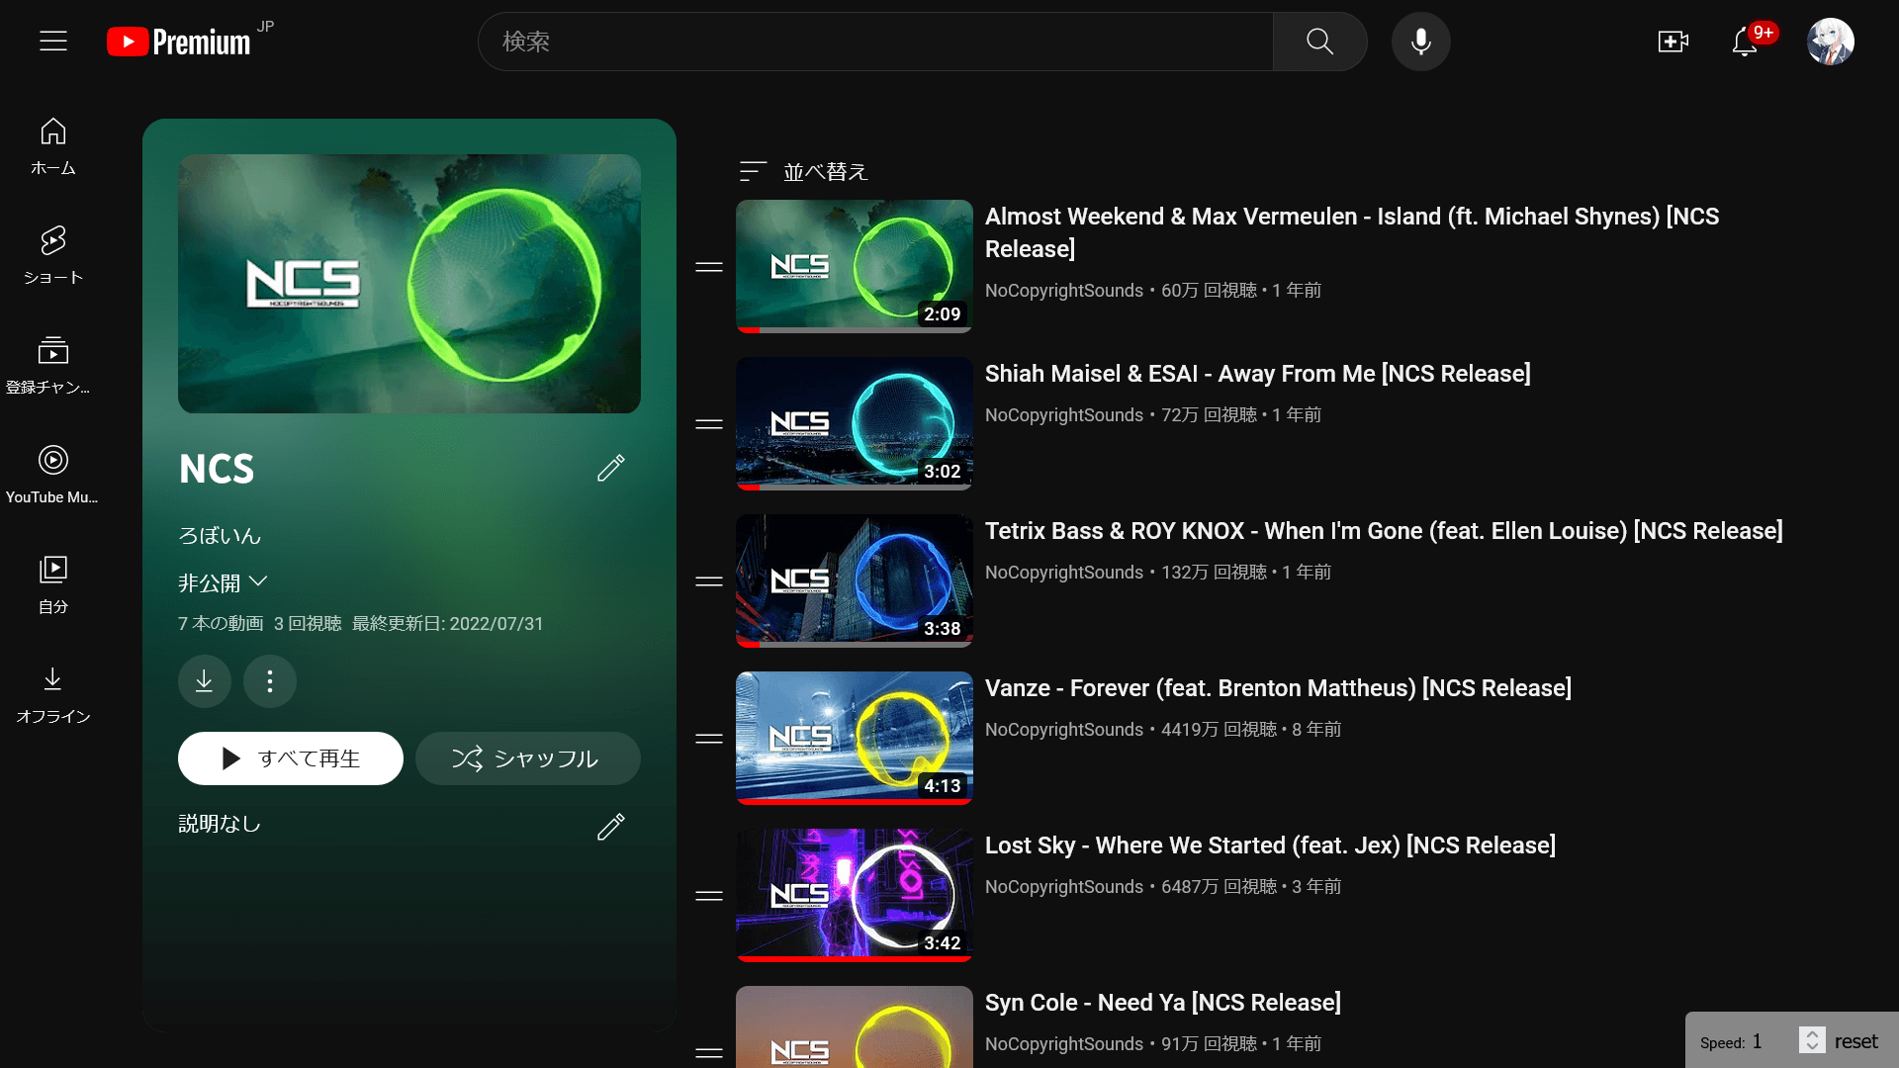Start voice search with microphone
1899x1068 pixels.
click(x=1420, y=42)
